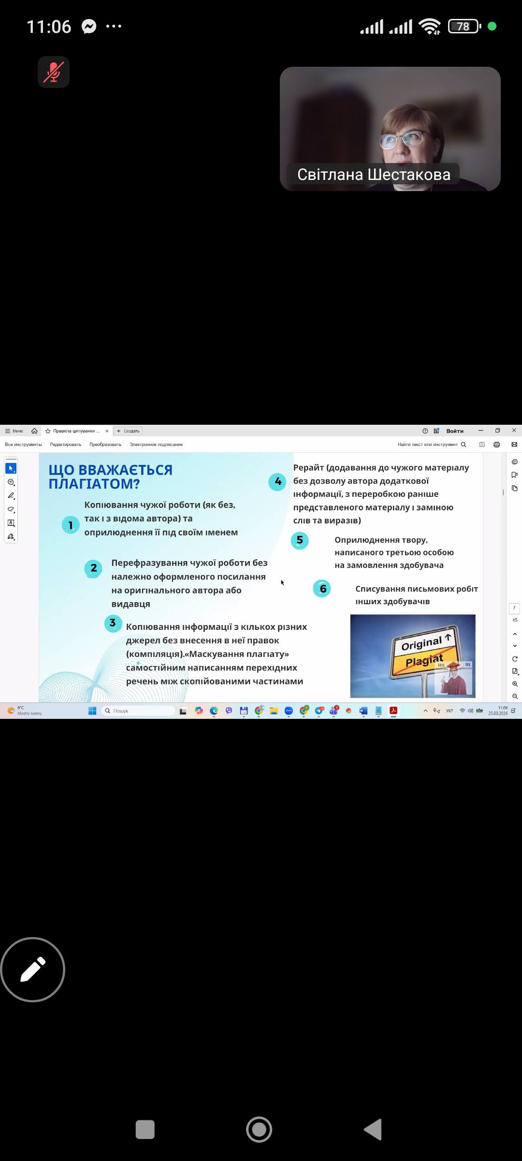Expand hidden system tray icons chevron
This screenshot has width=522, height=1161.
(425, 711)
